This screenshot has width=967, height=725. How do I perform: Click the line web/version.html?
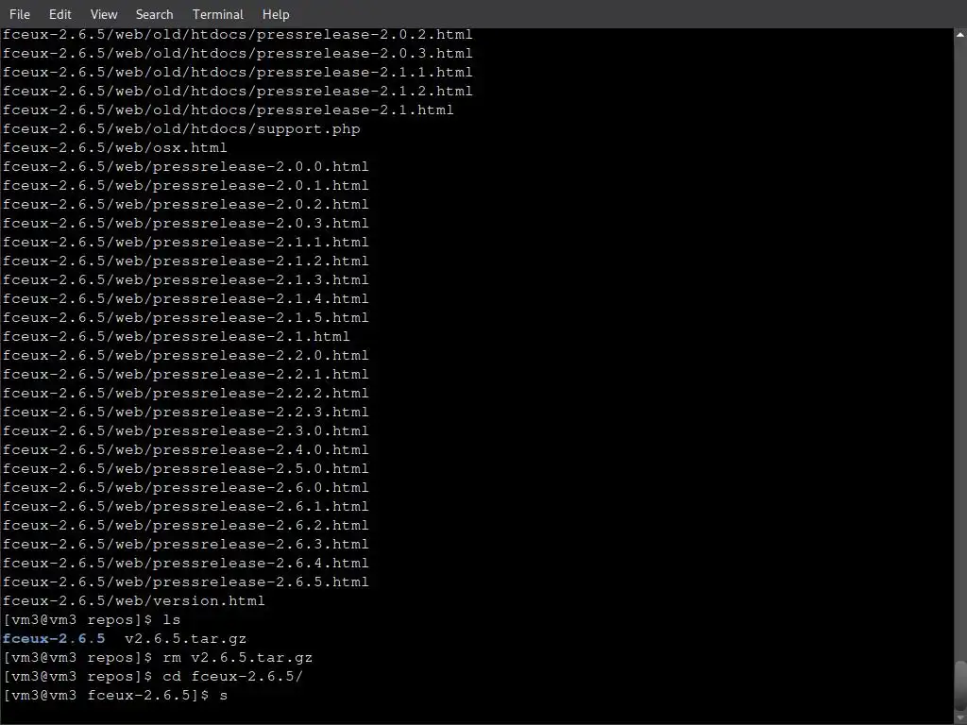(134, 601)
